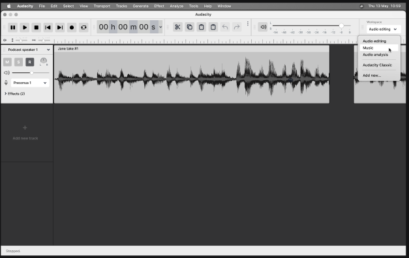Open the Tracks menu
This screenshot has width=409, height=258.
pyautogui.click(x=121, y=6)
